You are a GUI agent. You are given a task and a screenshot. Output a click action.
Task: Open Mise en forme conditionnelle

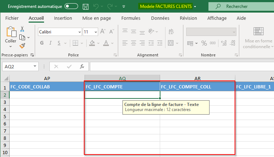[259, 38]
